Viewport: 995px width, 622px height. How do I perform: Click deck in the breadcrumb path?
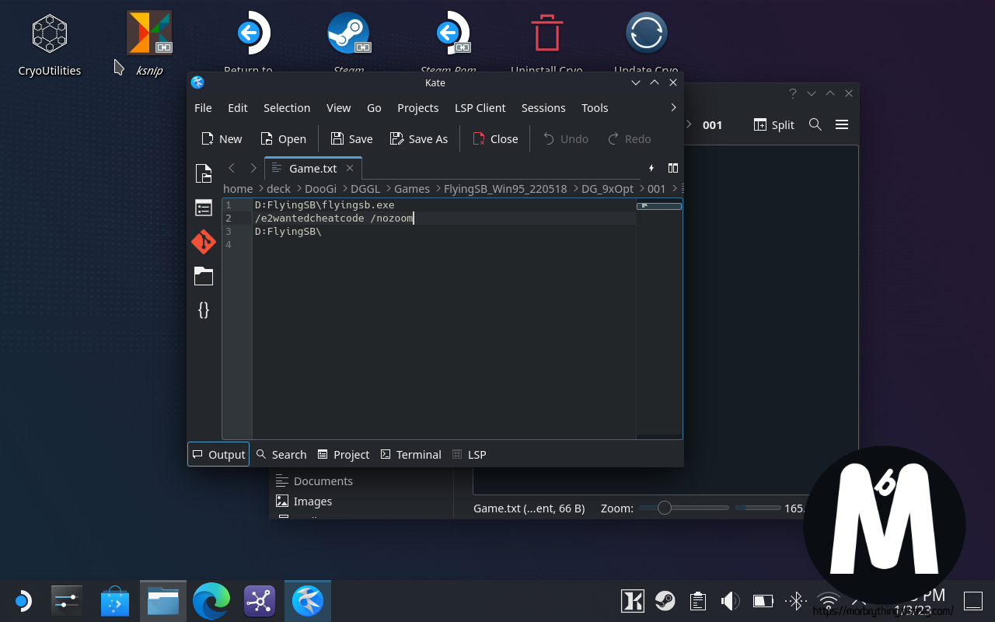point(278,188)
